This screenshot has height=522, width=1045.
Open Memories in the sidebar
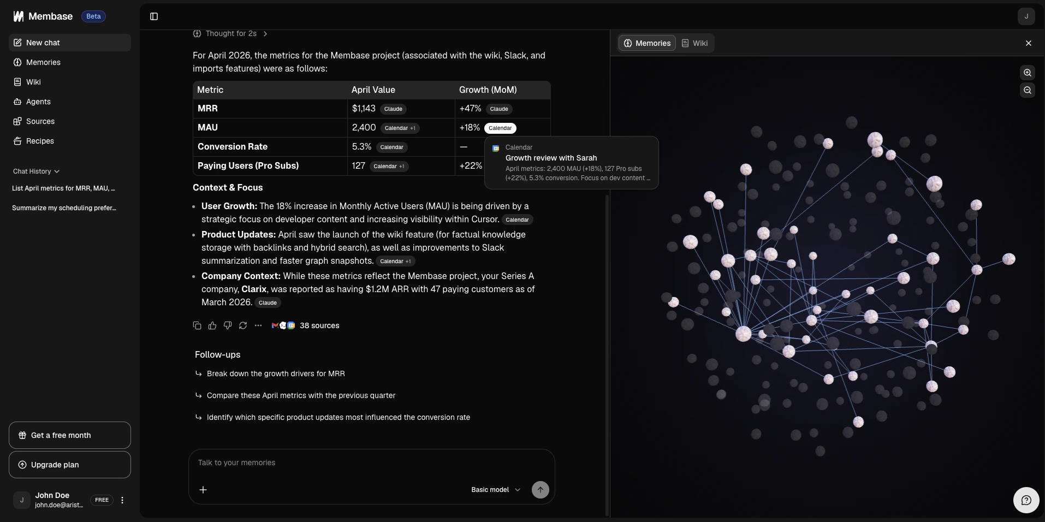pos(70,62)
